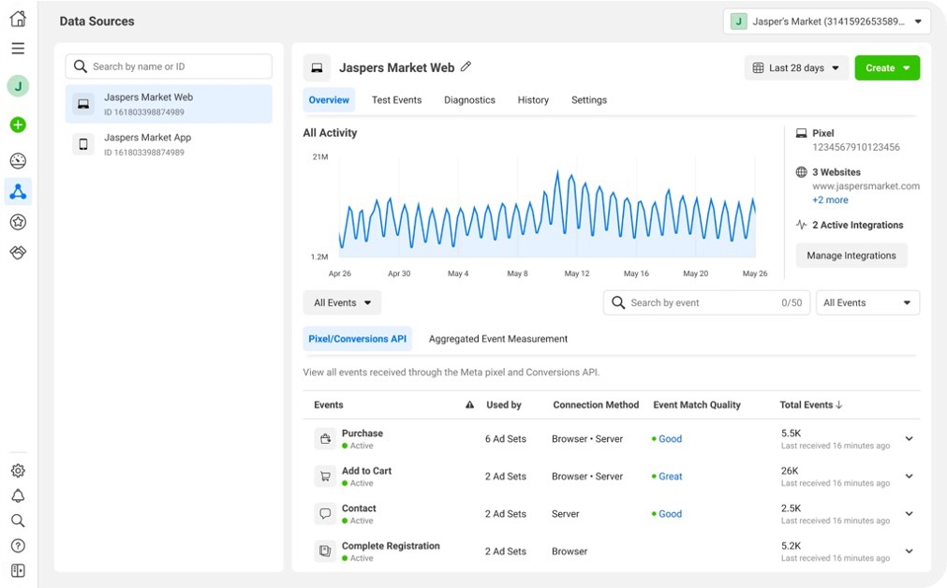Switch to the Overview tab
Viewport: 947px width, 588px height.
click(329, 100)
